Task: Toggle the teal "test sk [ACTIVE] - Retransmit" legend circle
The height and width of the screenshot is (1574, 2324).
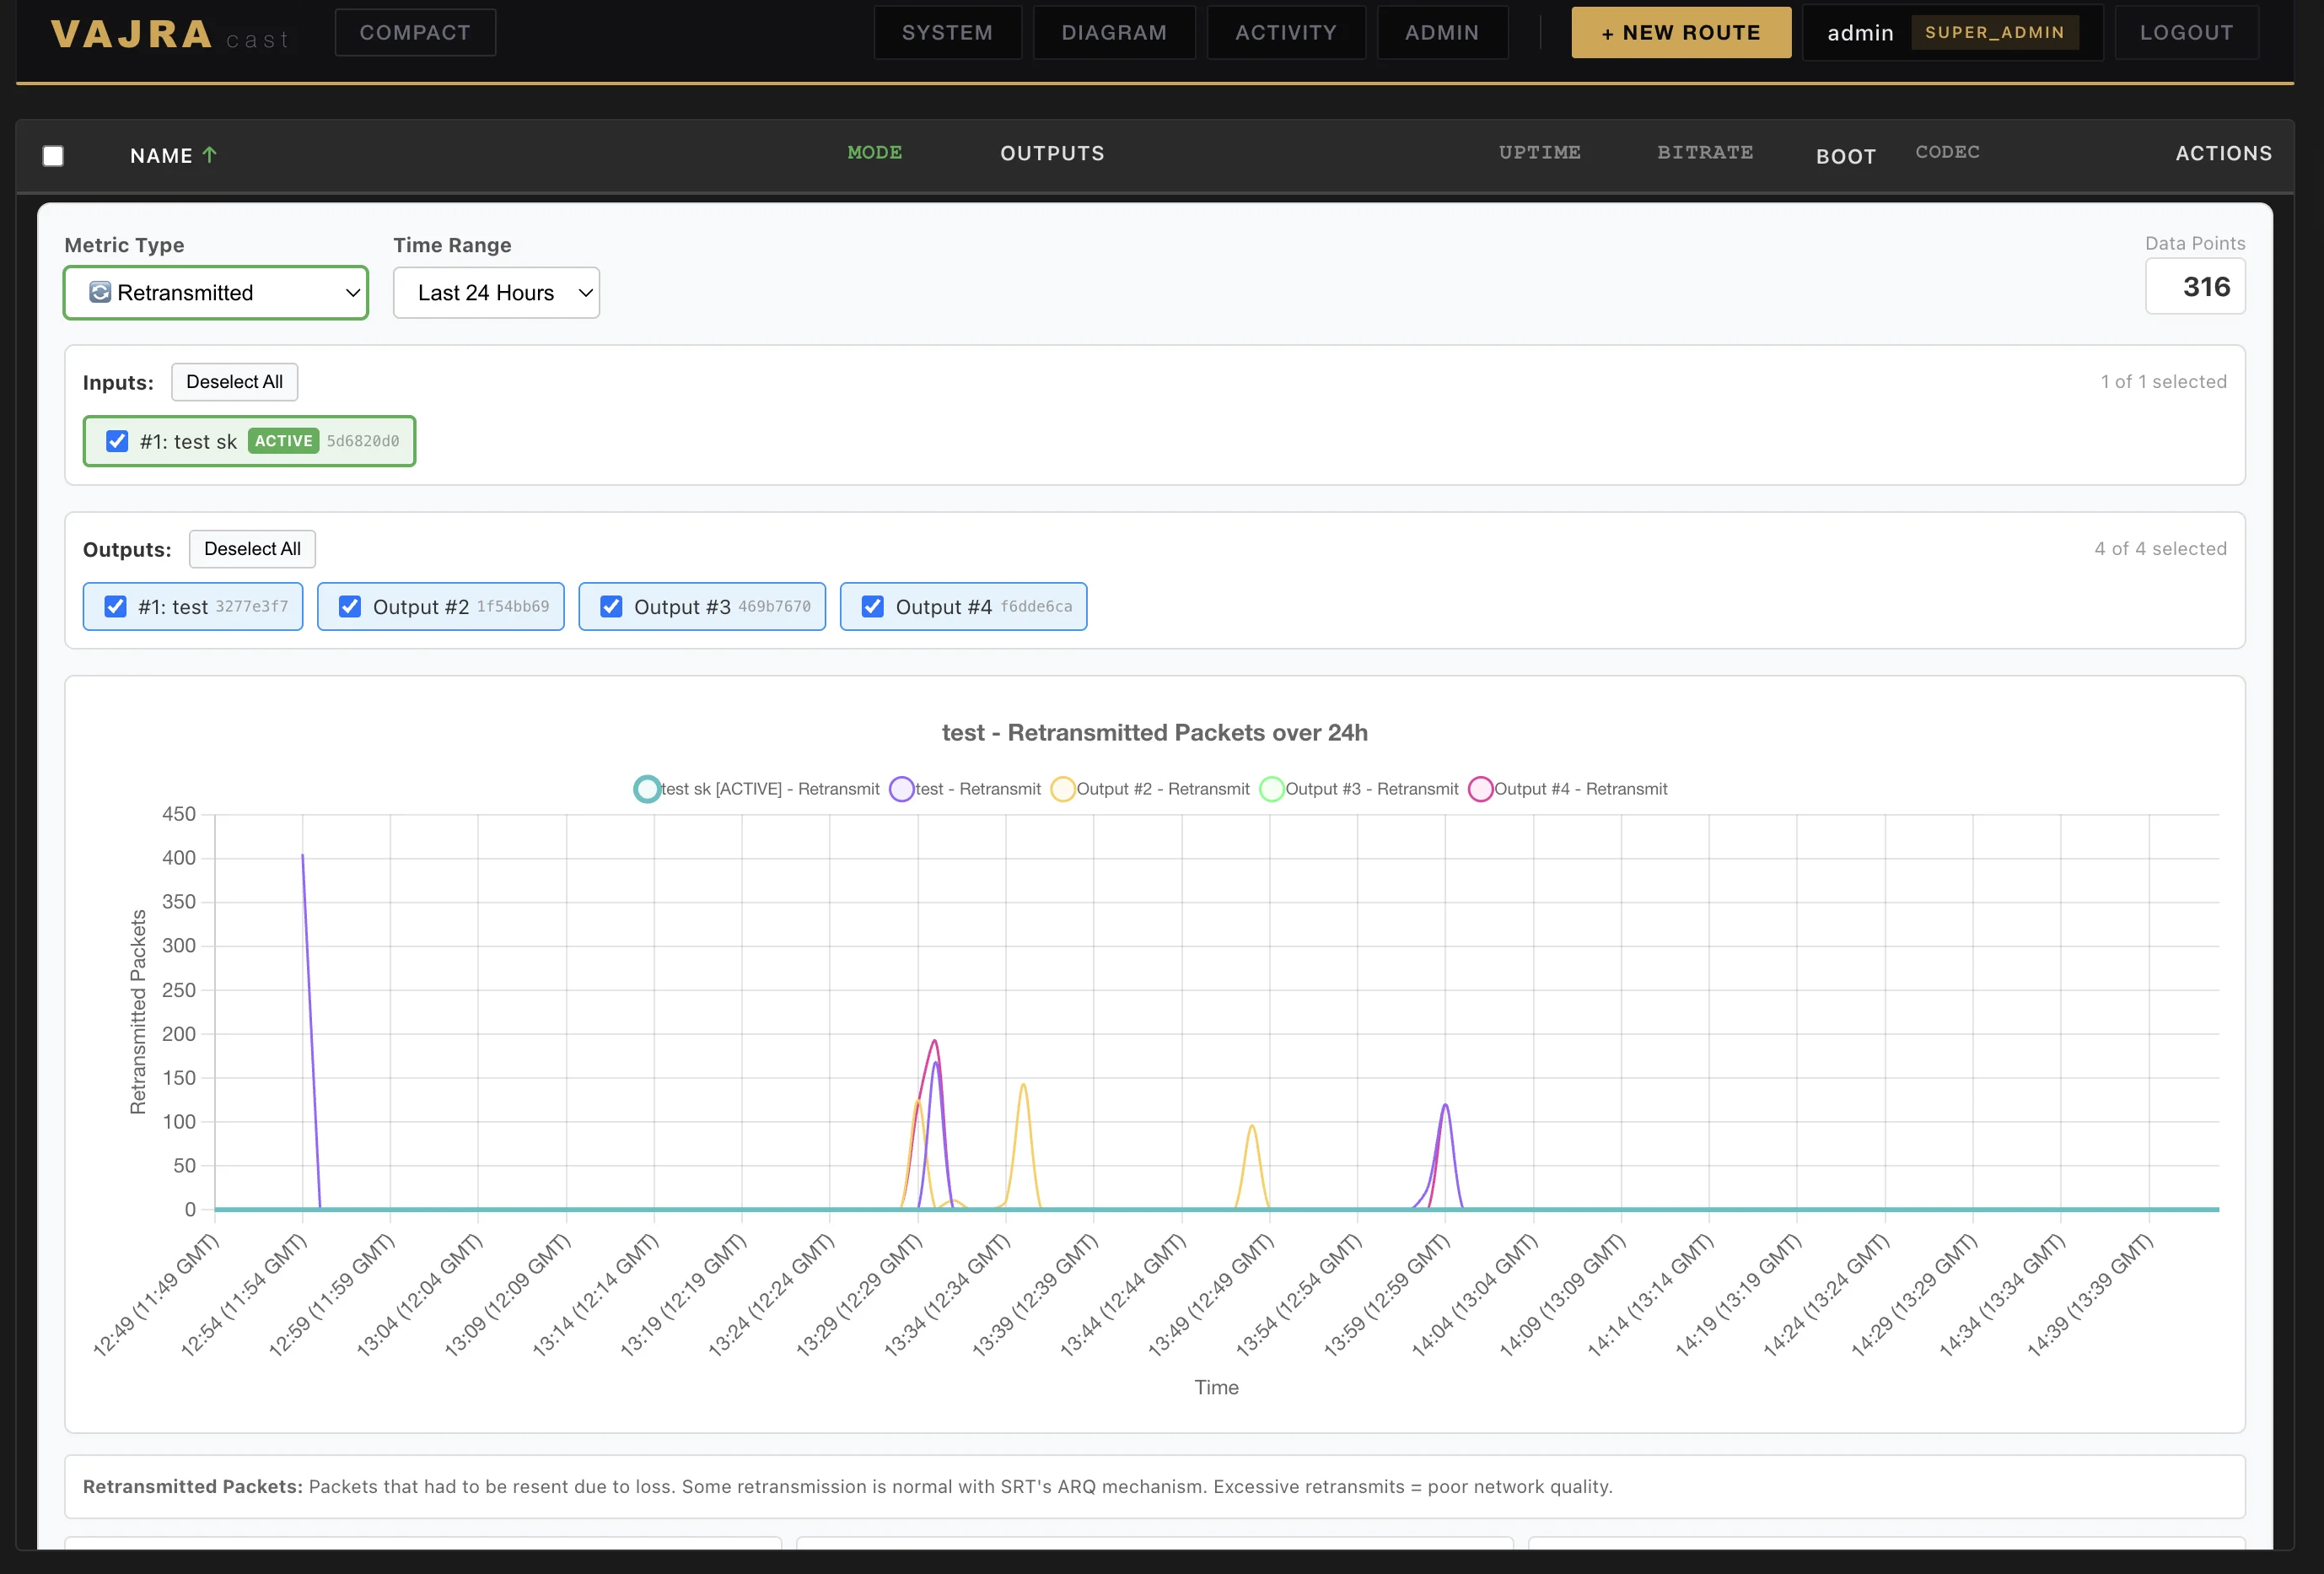Action: click(646, 789)
